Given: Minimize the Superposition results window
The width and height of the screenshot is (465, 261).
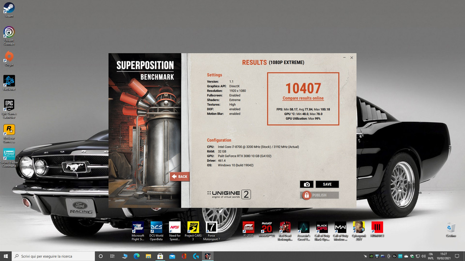Looking at the screenshot, I should point(344,58).
